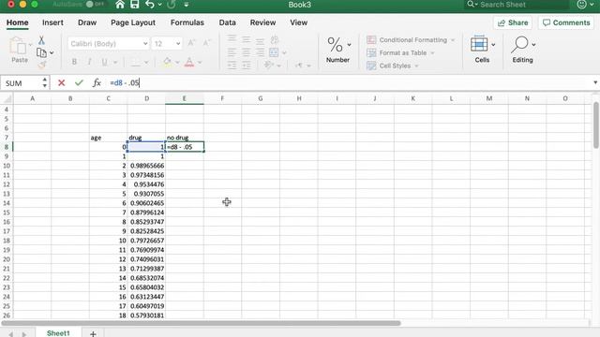This screenshot has width=600, height=337.
Task: Open Cell Styles dropdown
Action: (393, 66)
